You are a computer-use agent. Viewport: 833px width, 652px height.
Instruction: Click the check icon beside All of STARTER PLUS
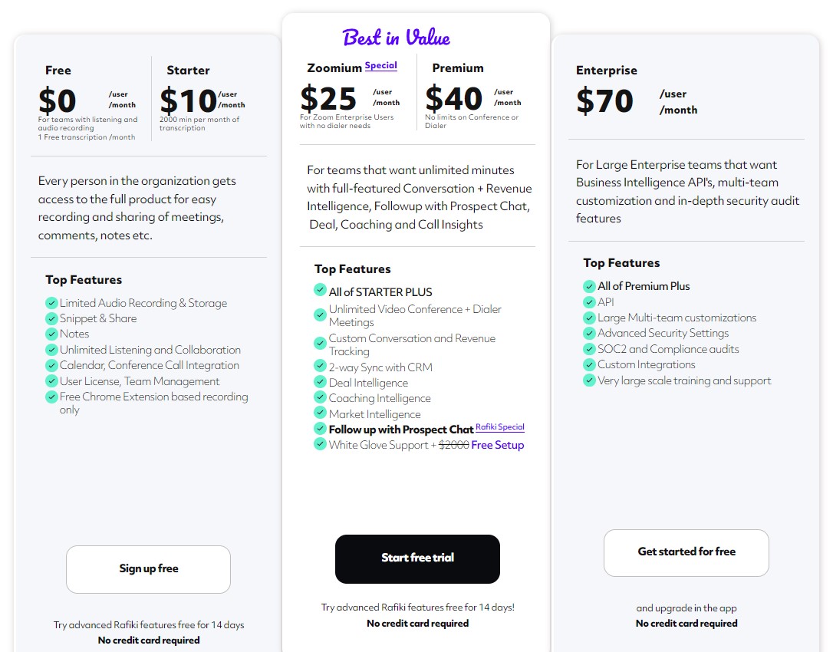tap(320, 290)
